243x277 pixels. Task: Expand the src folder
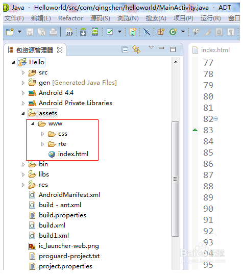(x=23, y=72)
